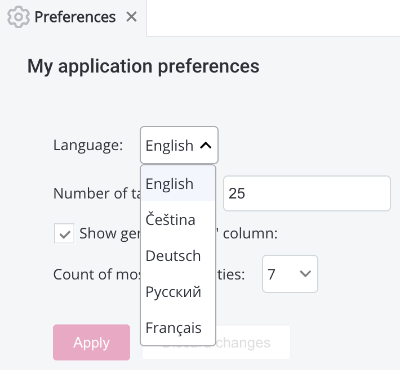Uncheck the 'Show gen…' column checkbox
Screen dimensions: 400x370
coord(64,234)
